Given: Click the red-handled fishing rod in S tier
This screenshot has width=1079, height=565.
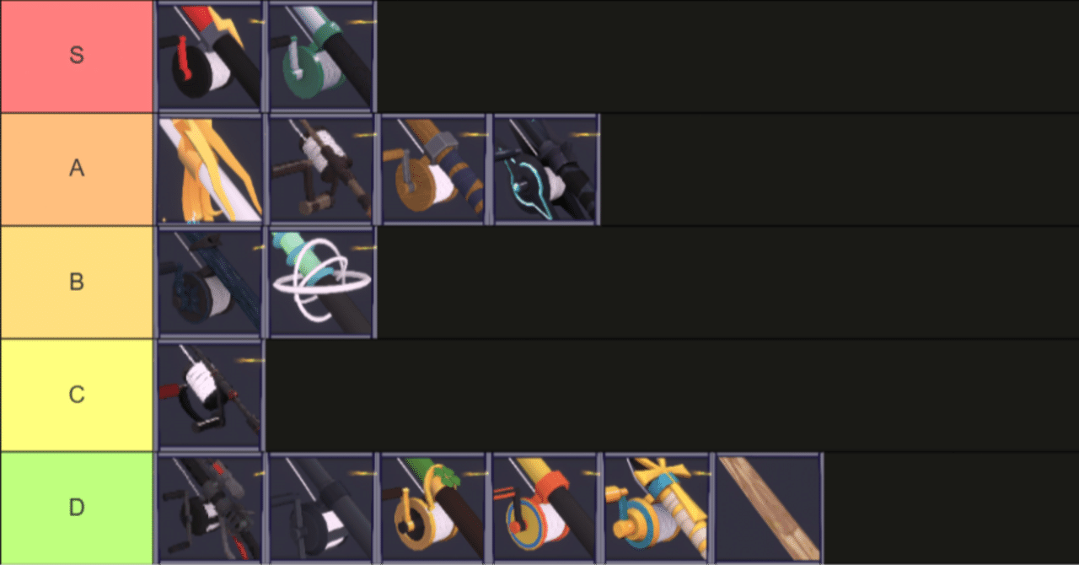Looking at the screenshot, I should 211,56.
